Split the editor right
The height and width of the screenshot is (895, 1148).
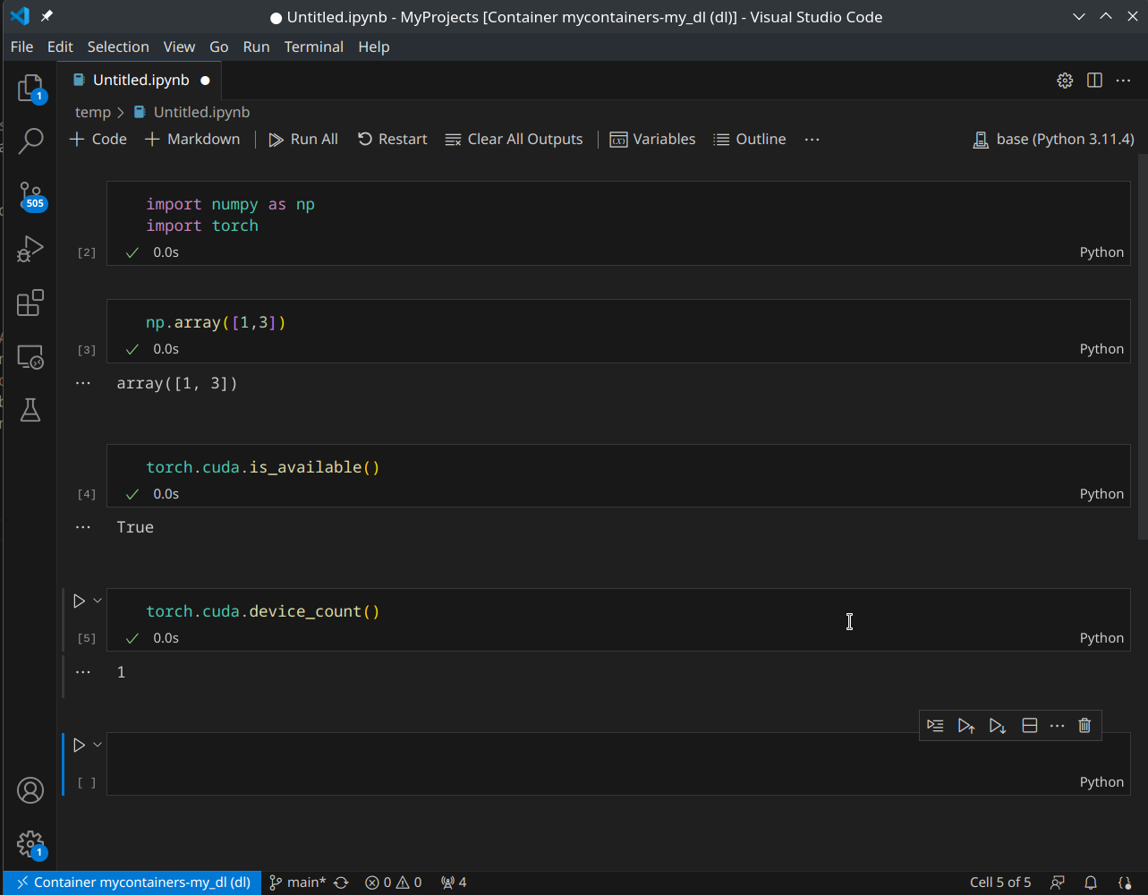coord(1094,81)
